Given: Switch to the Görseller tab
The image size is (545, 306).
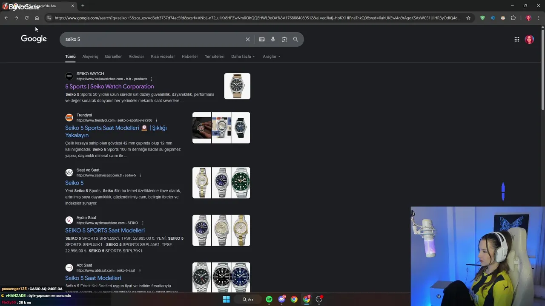Looking at the screenshot, I should (x=113, y=56).
